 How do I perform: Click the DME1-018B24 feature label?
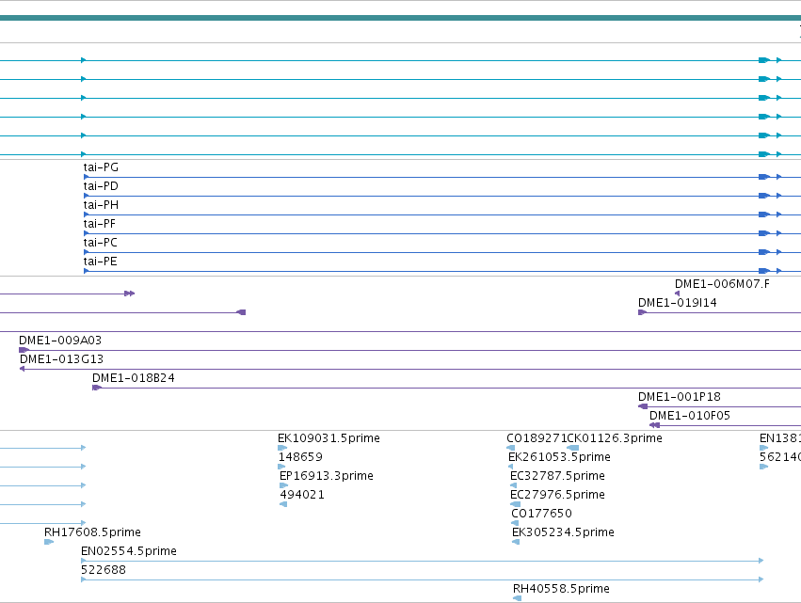click(134, 378)
